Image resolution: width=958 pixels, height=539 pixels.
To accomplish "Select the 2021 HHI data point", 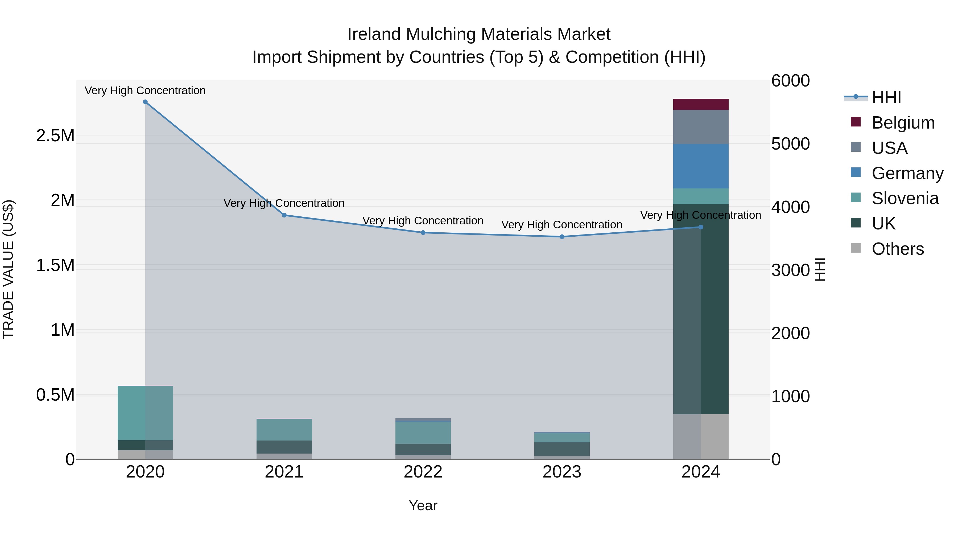I will pos(284,215).
